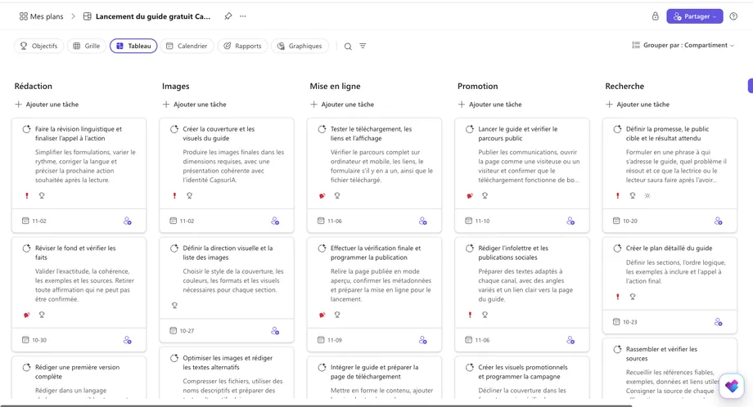Viewport: 753px width, 407px height.
Task: Click goal icon on 'Définir la direction visuelle'
Action: (174, 306)
